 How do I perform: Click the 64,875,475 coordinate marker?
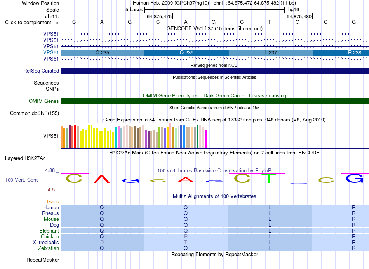(x=159, y=16)
